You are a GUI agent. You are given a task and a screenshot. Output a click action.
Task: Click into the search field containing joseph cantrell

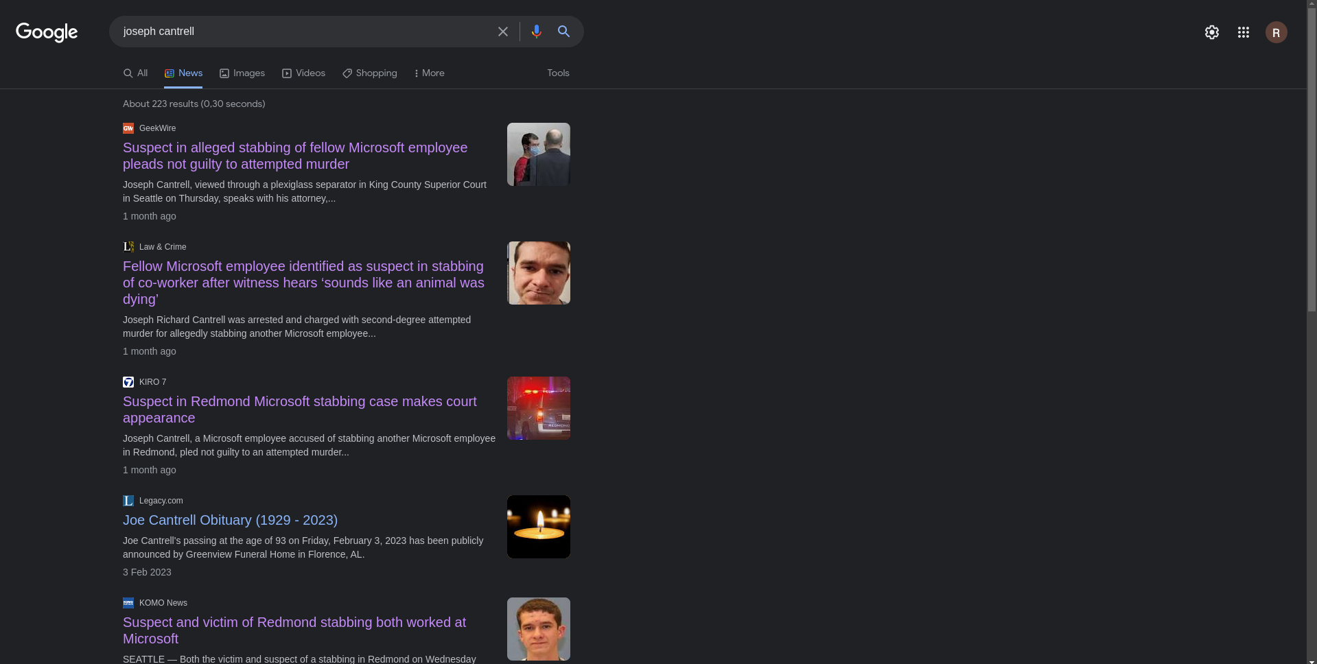(305, 32)
